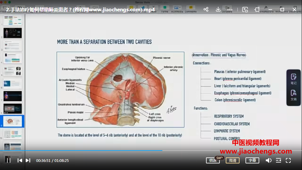
Task: Open the 笔记 notes panel
Action: (x=294, y=79)
